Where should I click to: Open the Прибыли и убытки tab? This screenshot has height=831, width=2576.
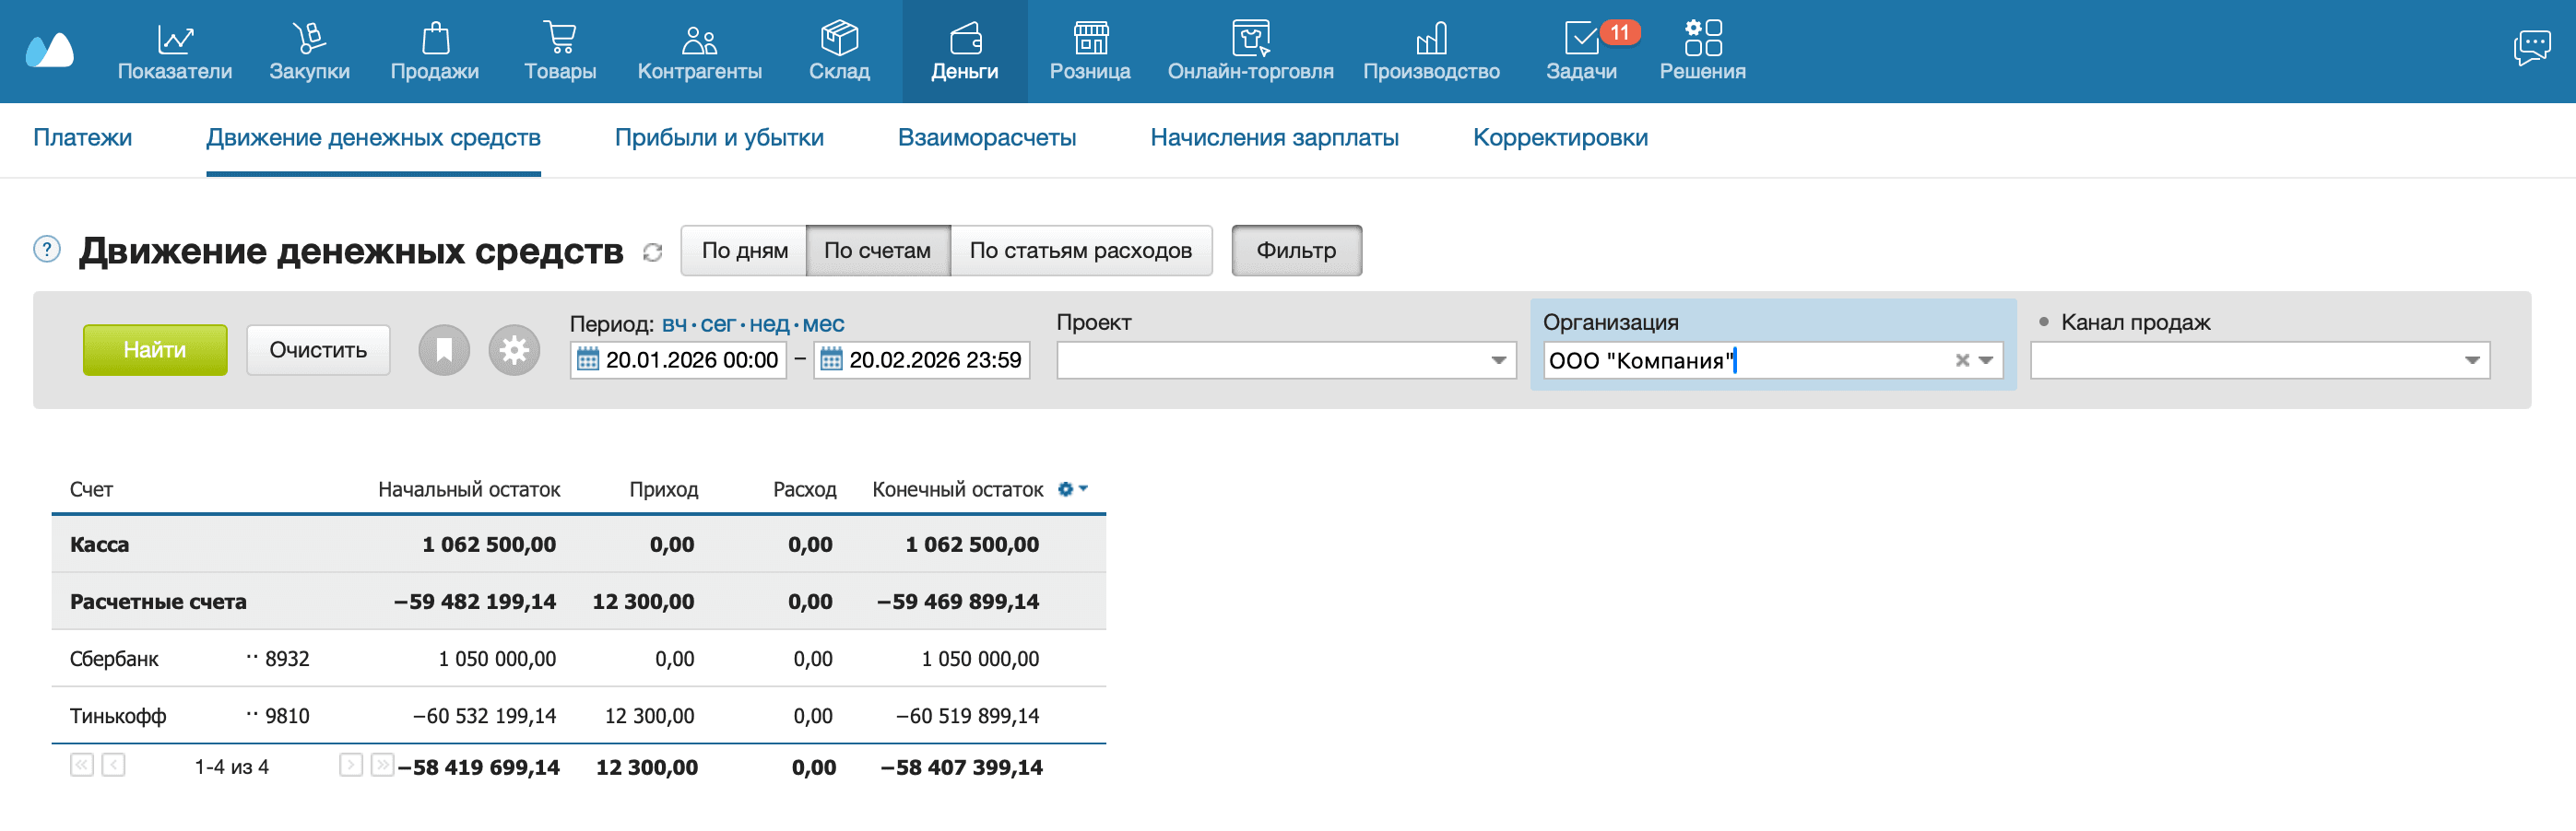(x=718, y=138)
